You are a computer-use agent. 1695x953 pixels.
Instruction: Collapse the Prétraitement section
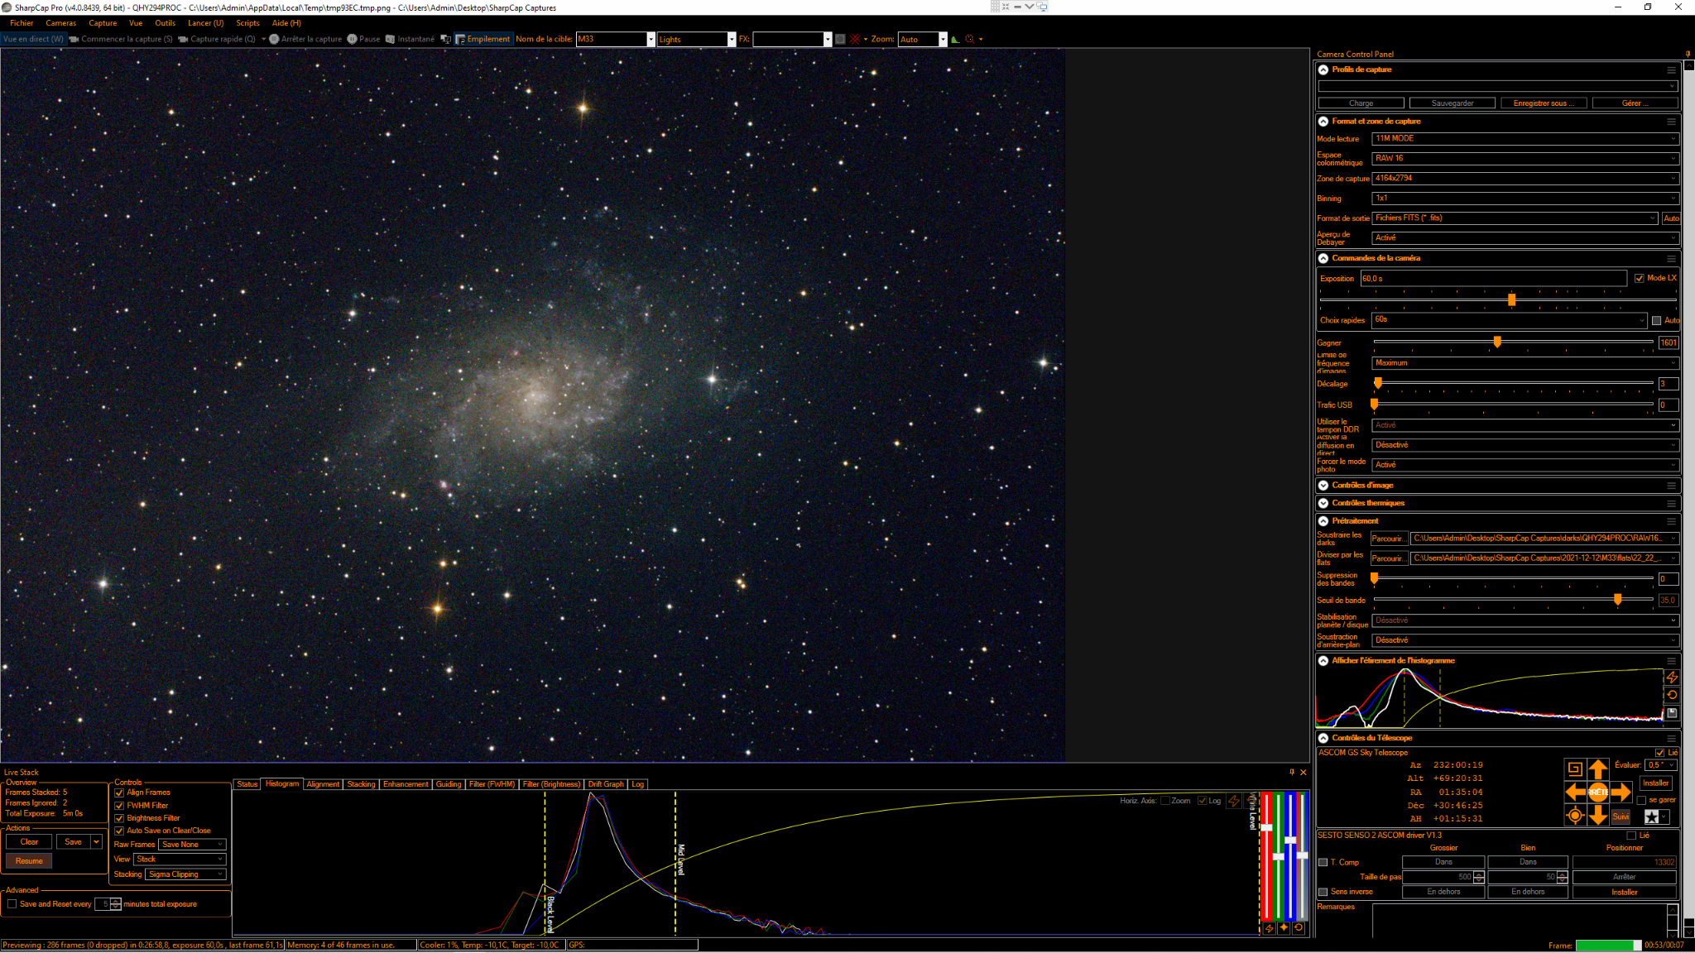click(x=1323, y=521)
